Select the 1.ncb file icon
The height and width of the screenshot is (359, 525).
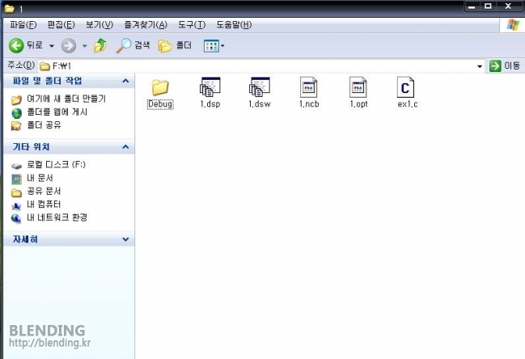309,87
